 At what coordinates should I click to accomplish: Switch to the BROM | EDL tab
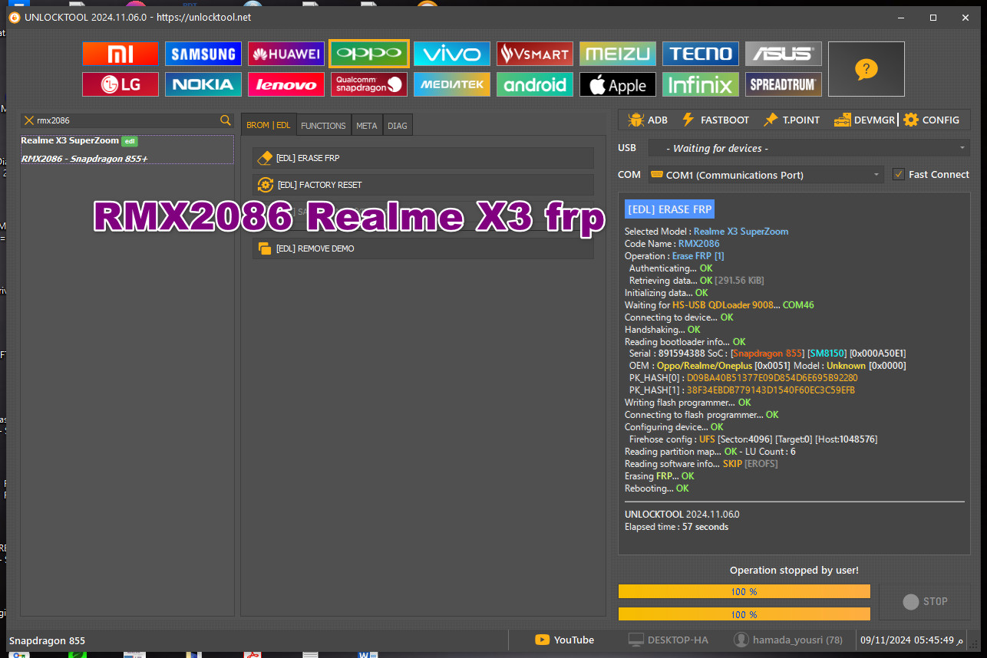coord(269,125)
